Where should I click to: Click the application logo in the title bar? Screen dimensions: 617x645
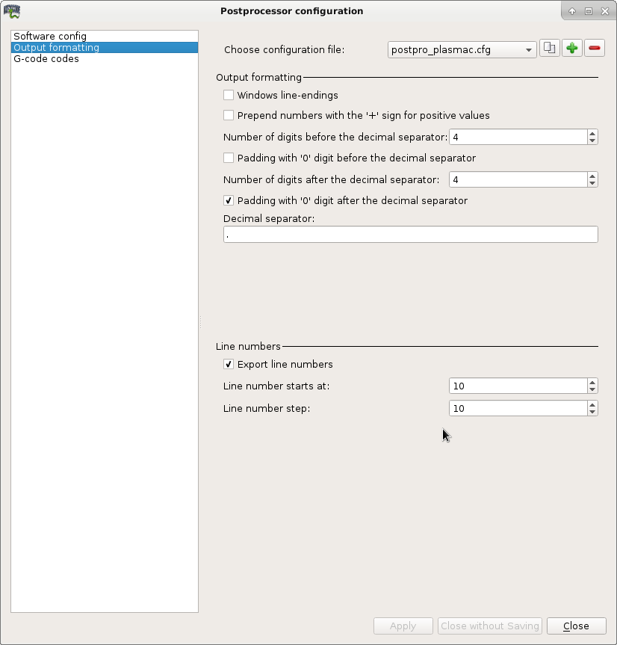12,11
